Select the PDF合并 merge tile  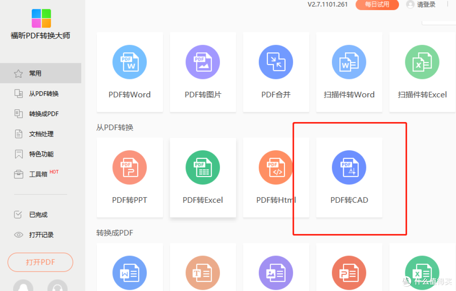(276, 72)
